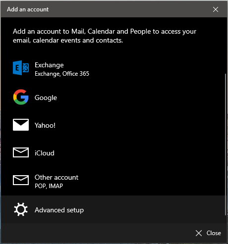Select the "iCloud" account label
The width and height of the screenshot is (228, 244).
(x=45, y=153)
